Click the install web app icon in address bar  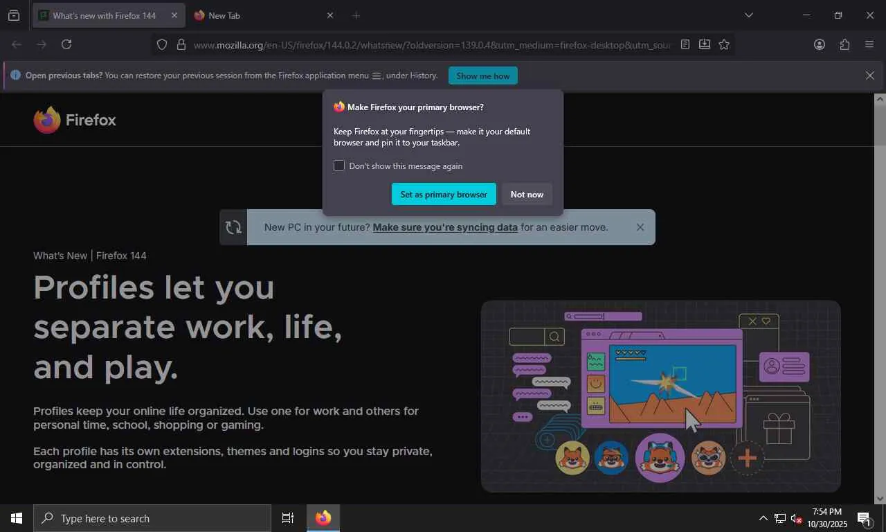[705, 44]
